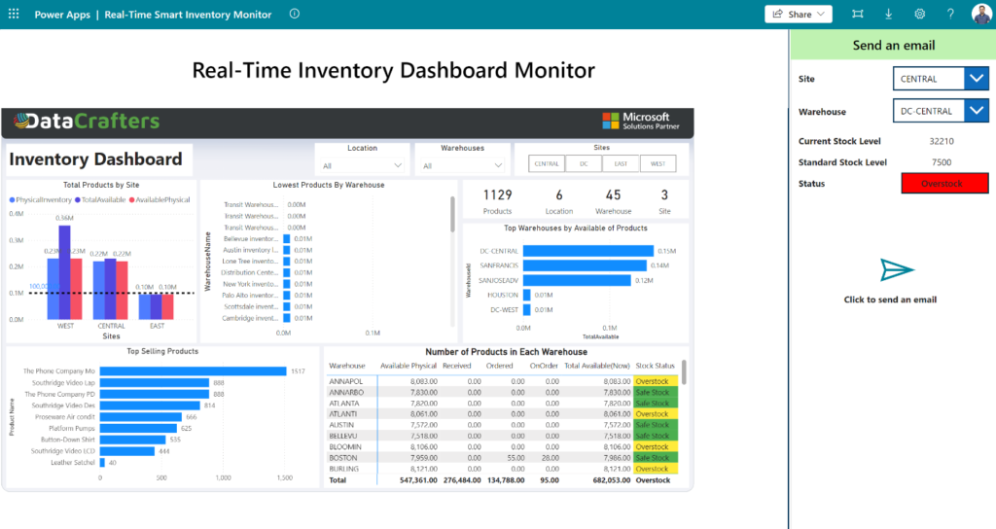Viewport: 996px width, 529px height.
Task: Click the AUSTIN Safe Stock status cell
Action: (656, 425)
